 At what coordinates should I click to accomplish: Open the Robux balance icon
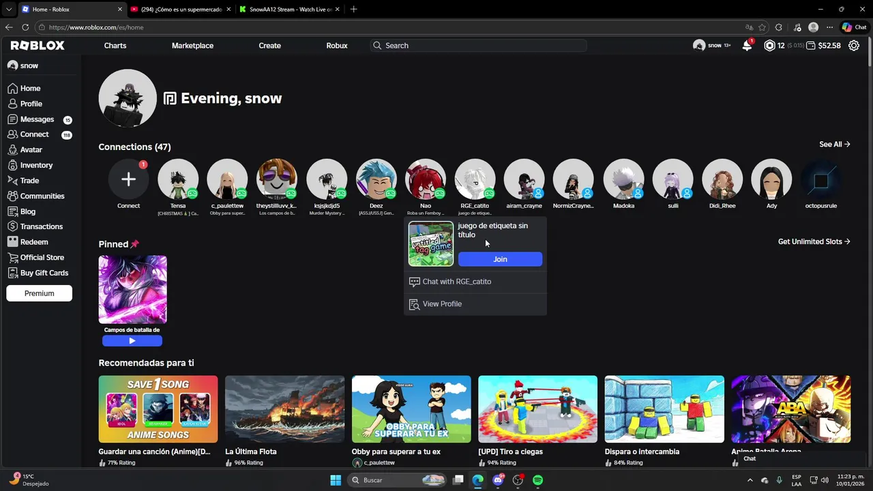coord(769,46)
